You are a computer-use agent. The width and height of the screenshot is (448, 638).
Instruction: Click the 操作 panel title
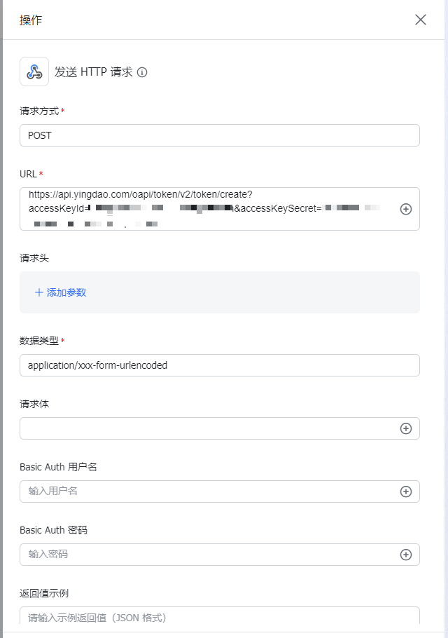pos(31,20)
